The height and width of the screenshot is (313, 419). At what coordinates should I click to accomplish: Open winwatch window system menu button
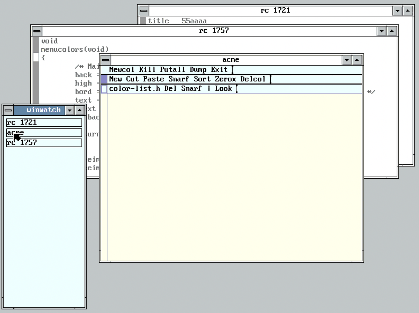pyautogui.click(x=8, y=110)
